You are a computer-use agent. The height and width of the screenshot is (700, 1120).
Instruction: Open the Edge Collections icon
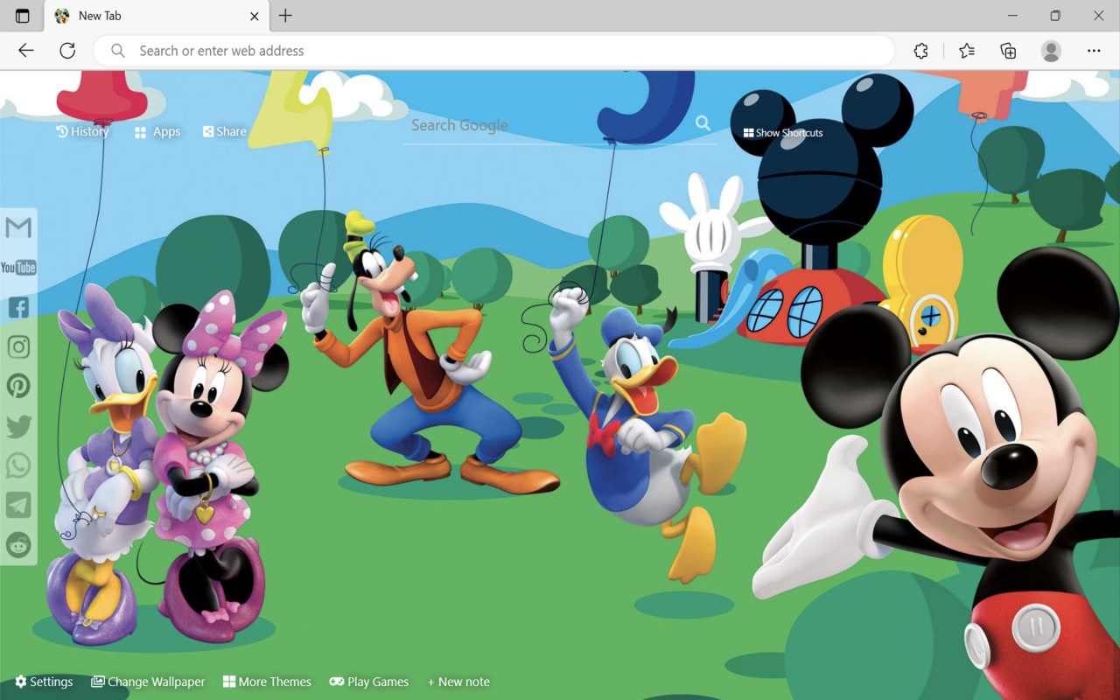click(1007, 51)
